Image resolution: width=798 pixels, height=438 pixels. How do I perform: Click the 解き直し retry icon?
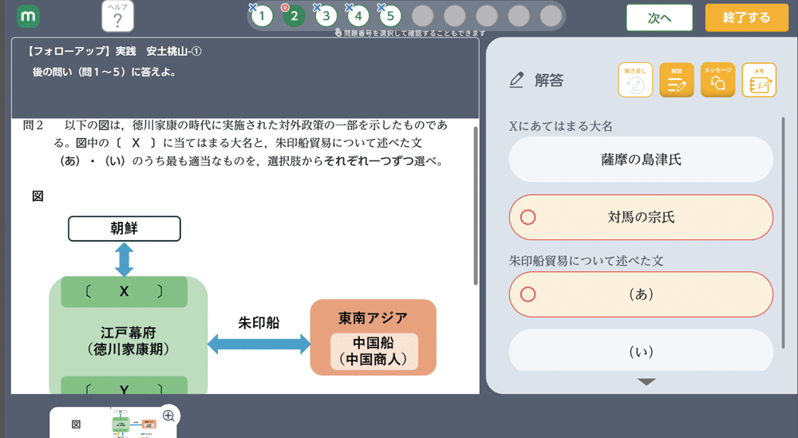[635, 80]
